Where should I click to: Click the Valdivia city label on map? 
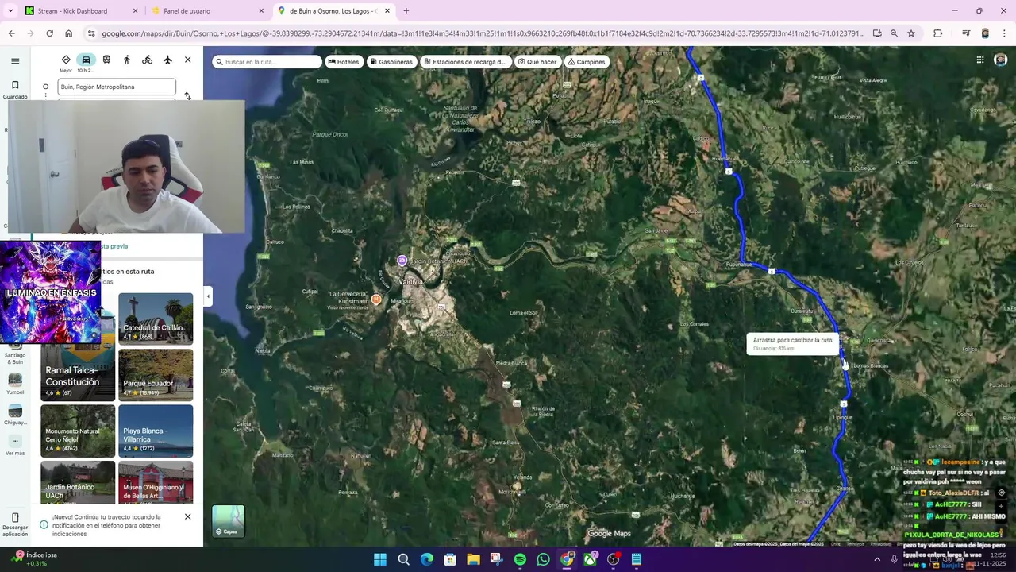pos(410,282)
